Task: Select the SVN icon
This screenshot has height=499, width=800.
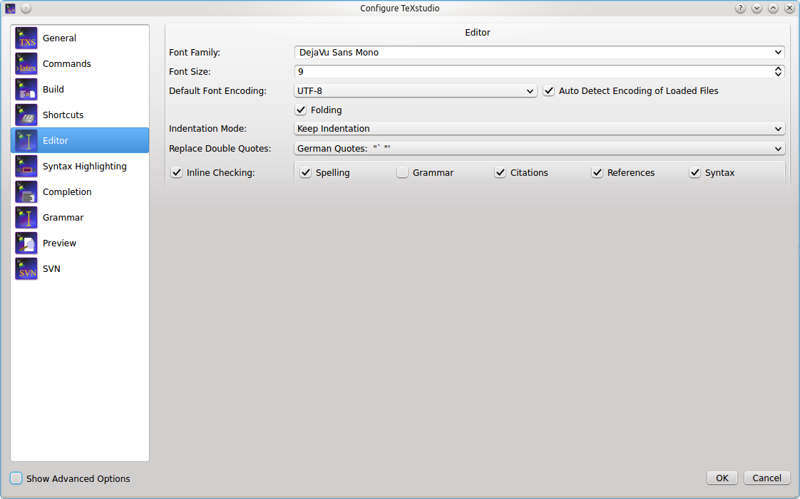Action: (26, 269)
